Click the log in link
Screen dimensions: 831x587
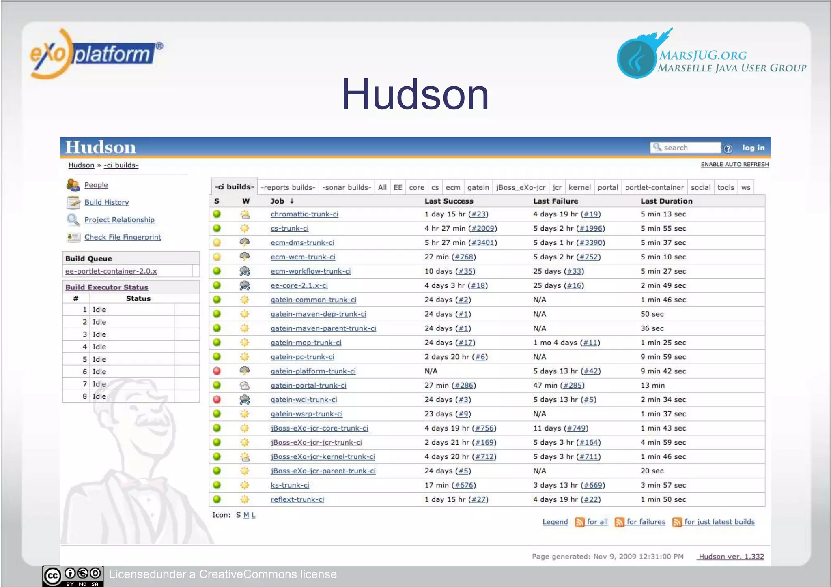point(753,148)
